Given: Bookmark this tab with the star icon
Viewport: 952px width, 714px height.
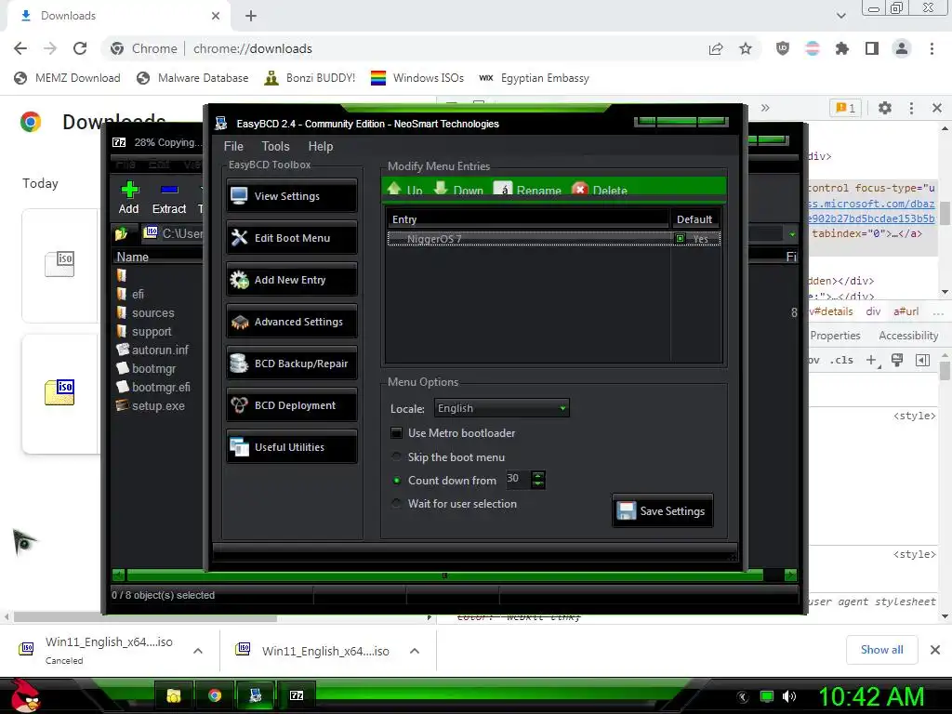Looking at the screenshot, I should tap(746, 48).
